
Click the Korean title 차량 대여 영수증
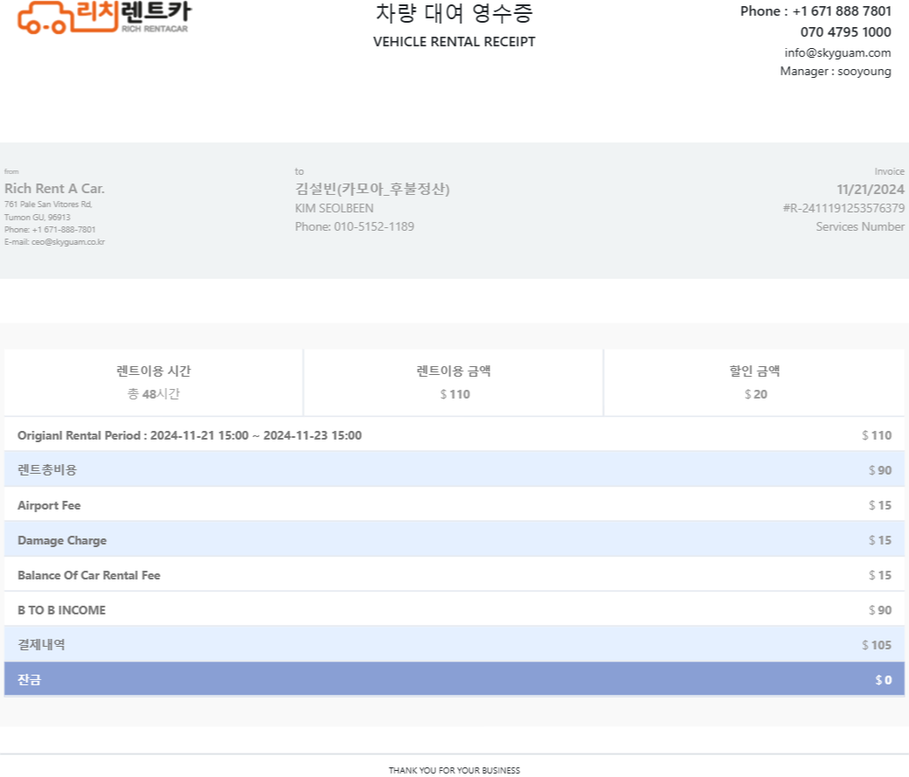pos(454,13)
